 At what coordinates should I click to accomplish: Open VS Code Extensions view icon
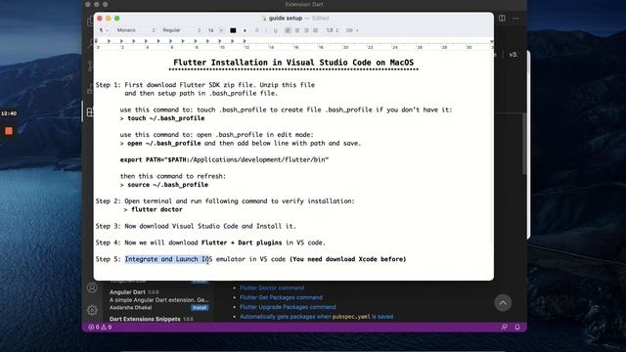point(90,112)
